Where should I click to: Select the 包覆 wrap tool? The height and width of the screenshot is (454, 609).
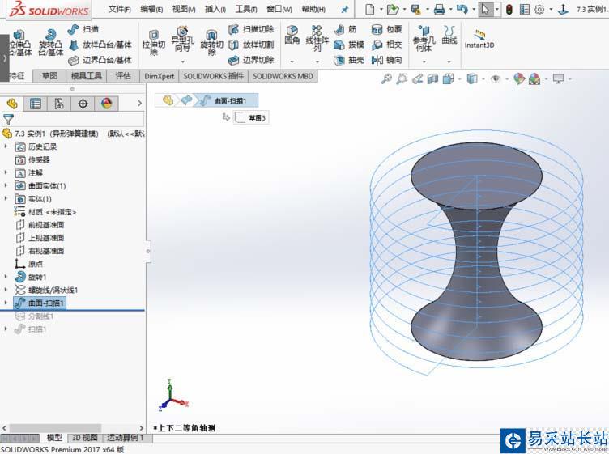pyautogui.click(x=386, y=29)
